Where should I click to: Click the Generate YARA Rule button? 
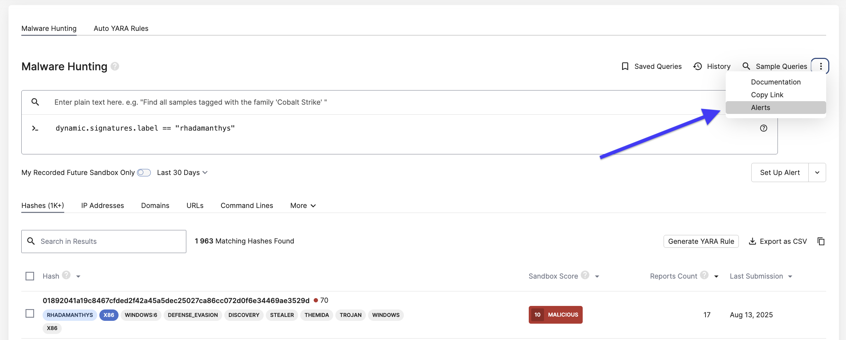pos(701,241)
